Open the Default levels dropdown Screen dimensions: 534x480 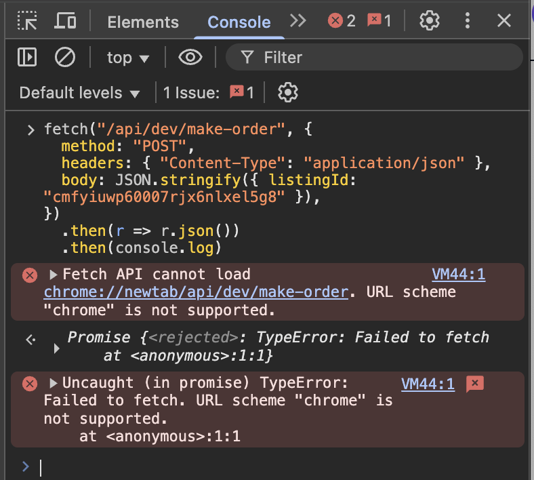(x=79, y=93)
